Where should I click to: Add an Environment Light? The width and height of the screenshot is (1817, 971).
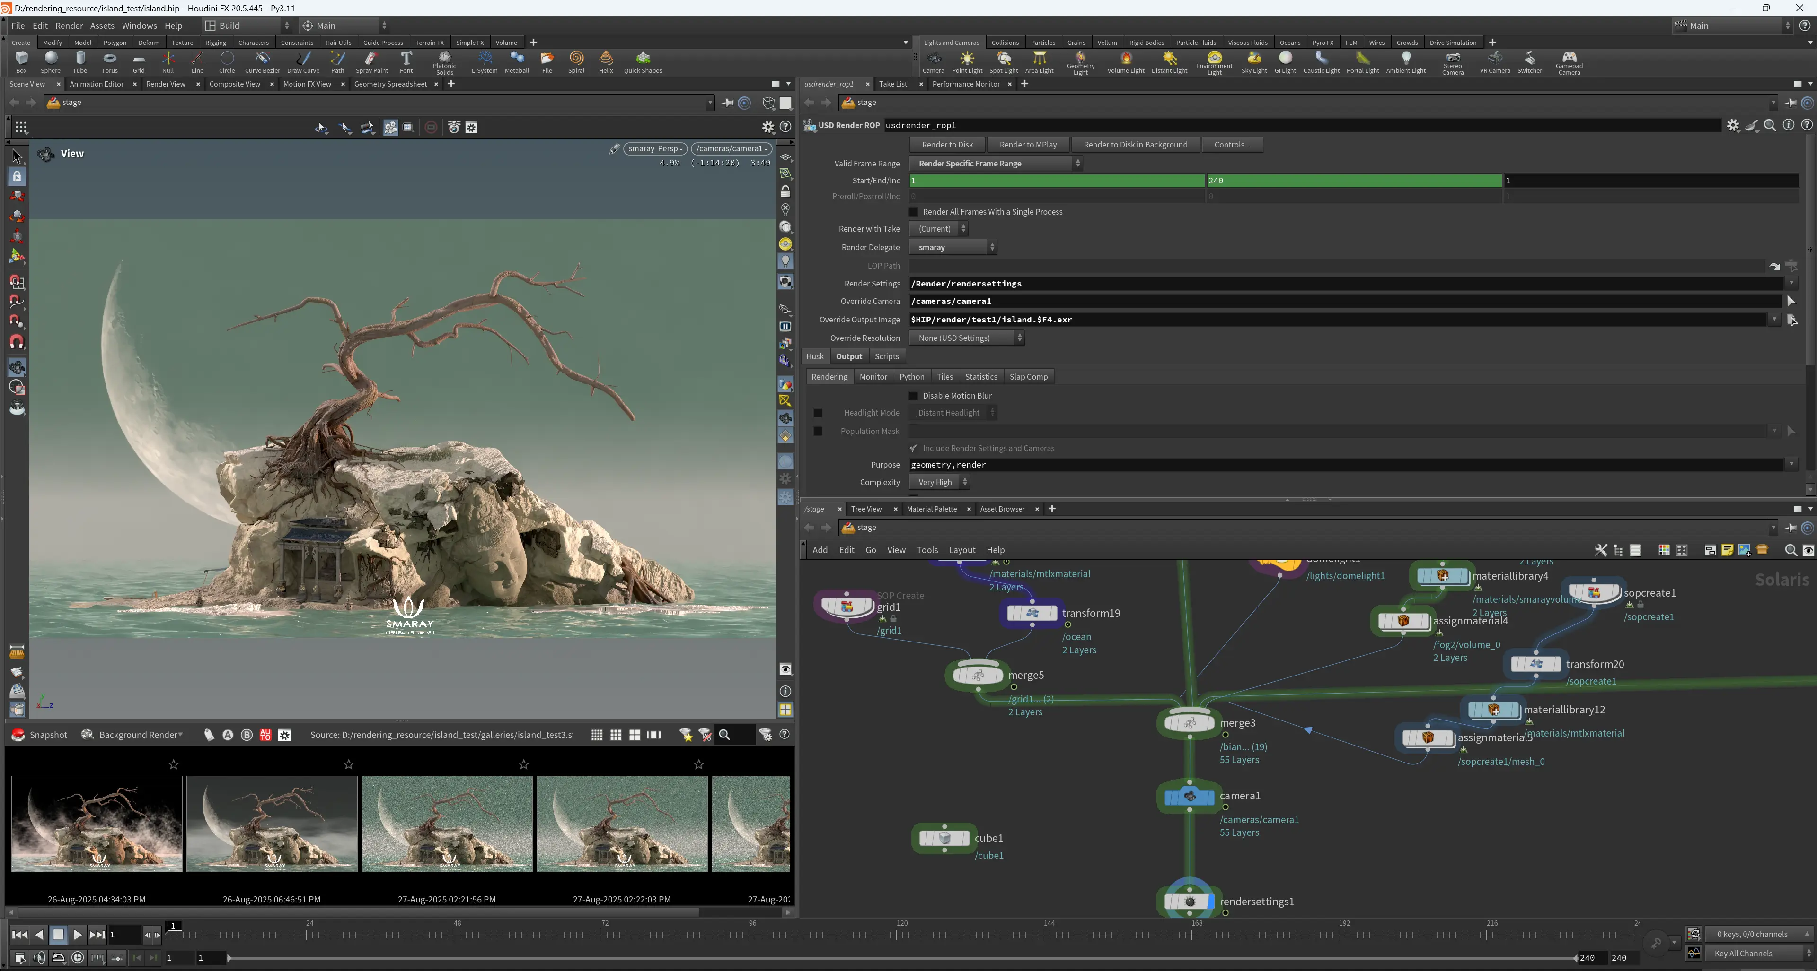(x=1213, y=61)
